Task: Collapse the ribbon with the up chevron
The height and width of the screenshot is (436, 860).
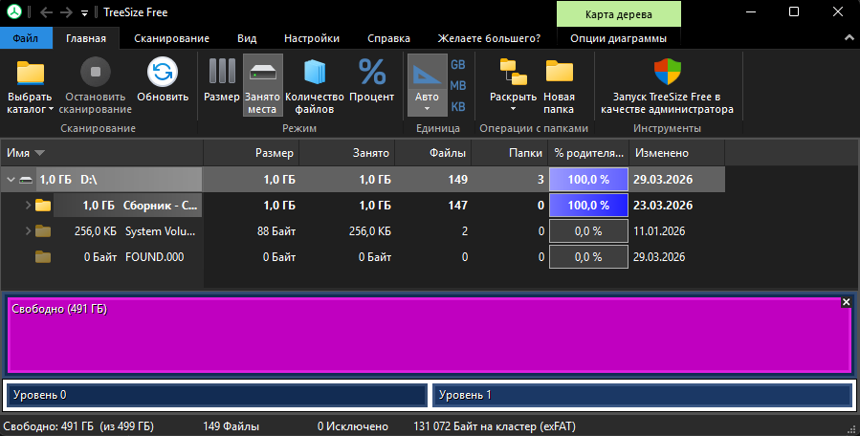Action: click(849, 38)
